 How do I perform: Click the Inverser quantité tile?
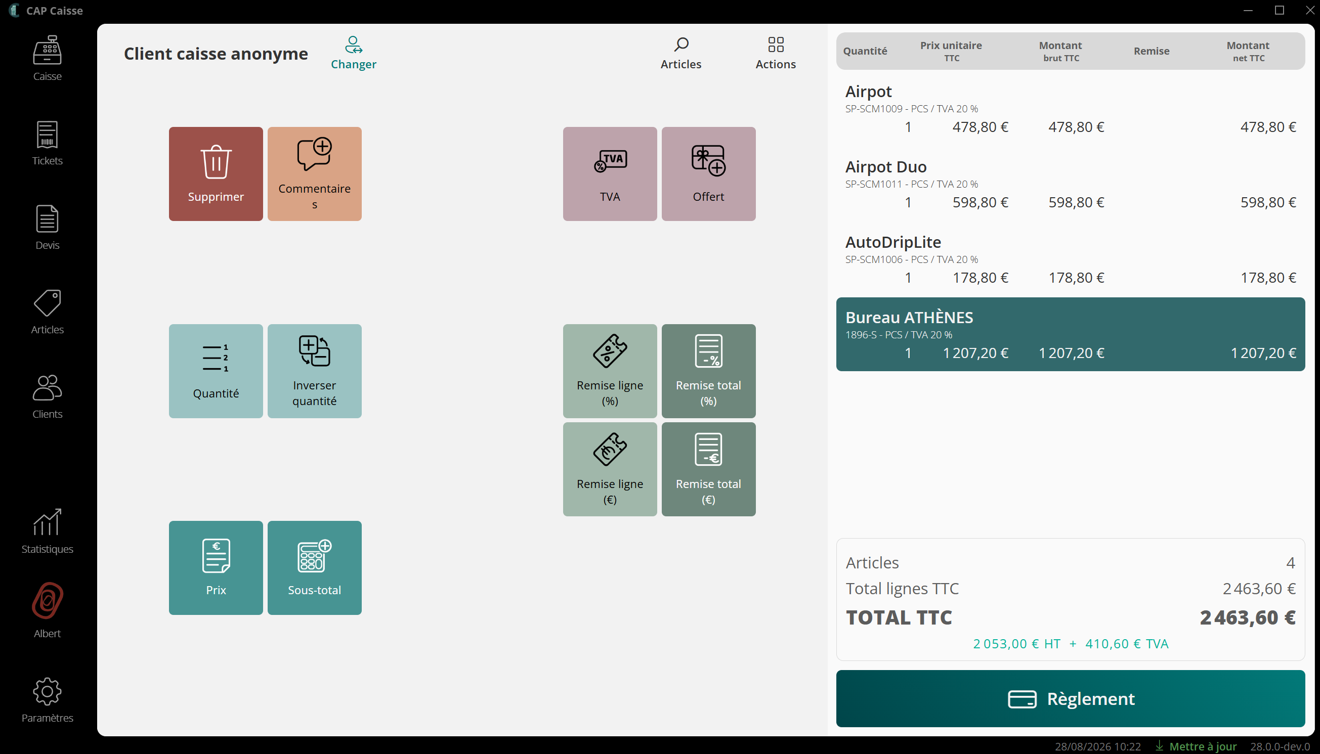tap(315, 371)
